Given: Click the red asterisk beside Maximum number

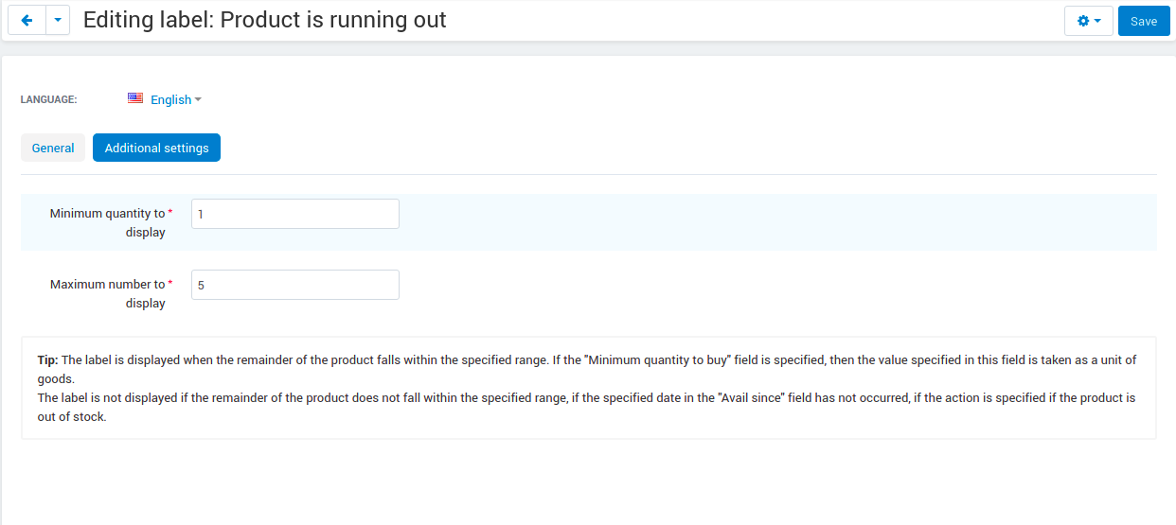Looking at the screenshot, I should [x=170, y=284].
